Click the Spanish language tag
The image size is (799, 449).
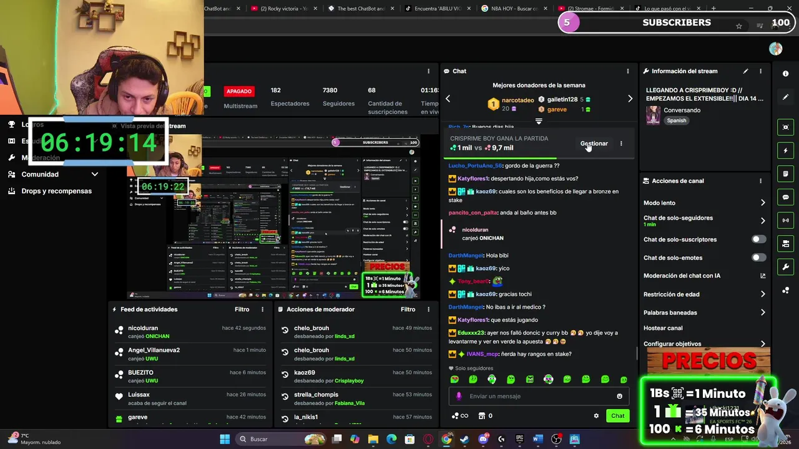click(676, 120)
